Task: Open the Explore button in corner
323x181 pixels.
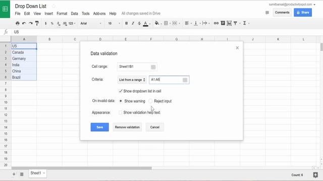Action: point(315,175)
